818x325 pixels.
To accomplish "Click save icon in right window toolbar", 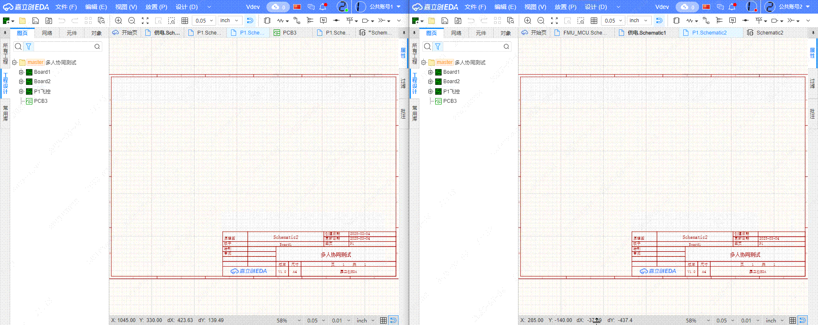I will [445, 20].
